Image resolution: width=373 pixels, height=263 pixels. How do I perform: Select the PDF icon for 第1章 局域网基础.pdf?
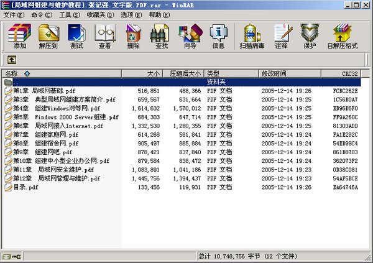pos(8,91)
